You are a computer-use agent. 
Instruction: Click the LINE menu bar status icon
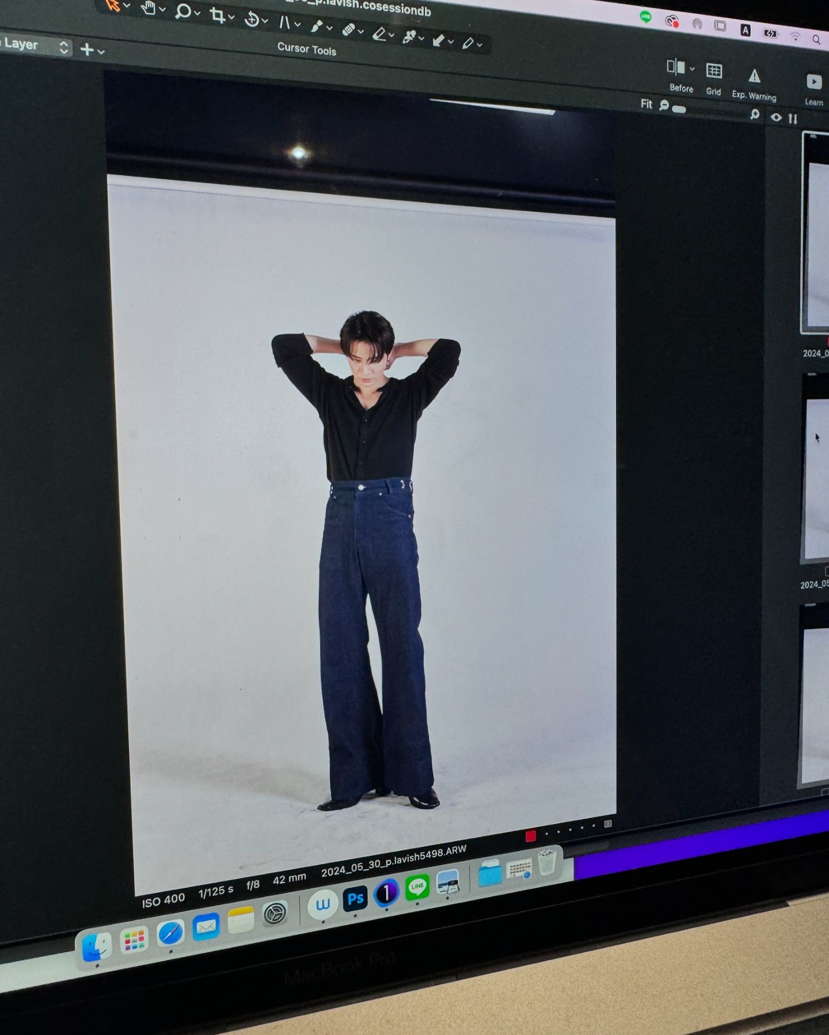(646, 17)
